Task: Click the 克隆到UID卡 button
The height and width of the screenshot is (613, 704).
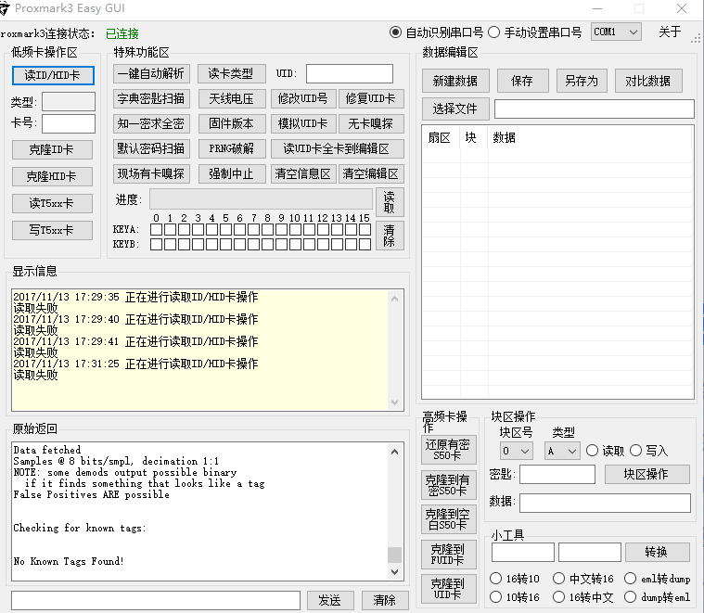Action: 448,589
